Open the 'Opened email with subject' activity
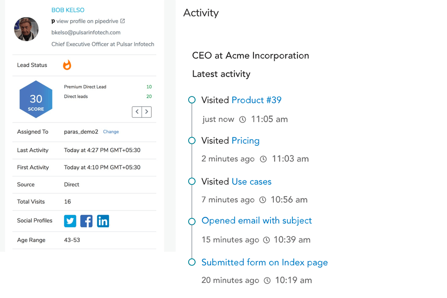Image resolution: width=447 pixels, height=298 pixels. 257,221
